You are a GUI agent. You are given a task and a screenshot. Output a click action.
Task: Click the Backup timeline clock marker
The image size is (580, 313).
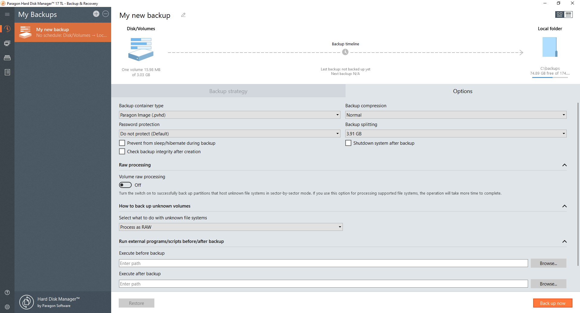tap(345, 52)
